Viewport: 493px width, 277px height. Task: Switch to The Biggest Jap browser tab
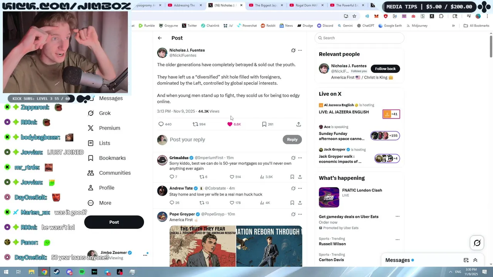pos(265,5)
